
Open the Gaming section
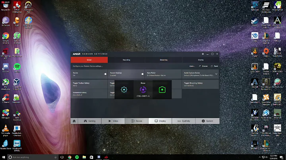point(89,121)
